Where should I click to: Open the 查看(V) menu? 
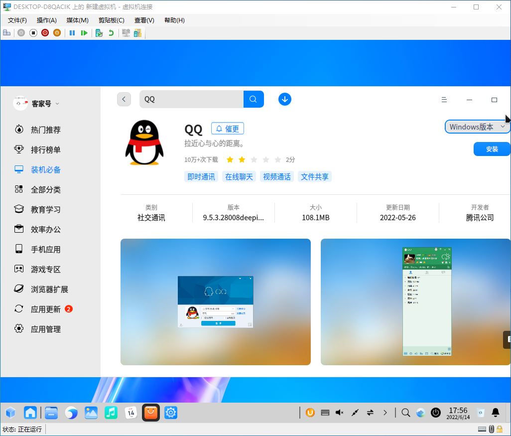click(143, 20)
